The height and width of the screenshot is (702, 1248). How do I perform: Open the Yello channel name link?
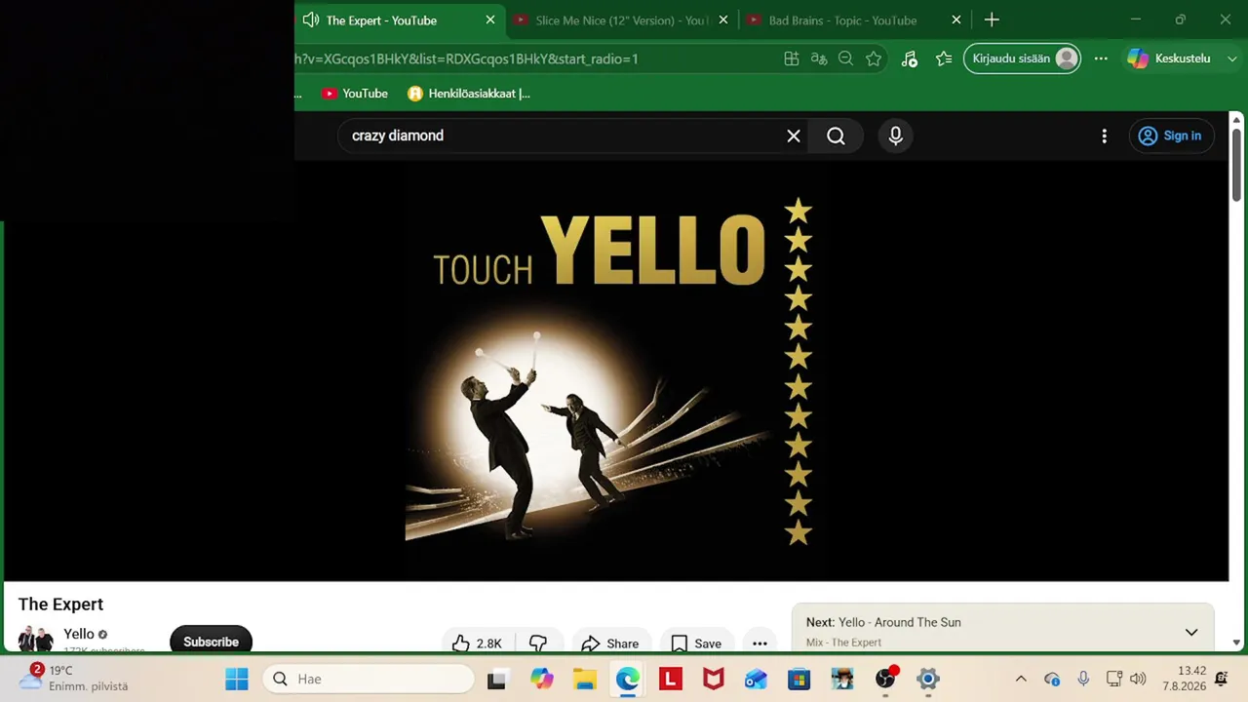(79, 634)
